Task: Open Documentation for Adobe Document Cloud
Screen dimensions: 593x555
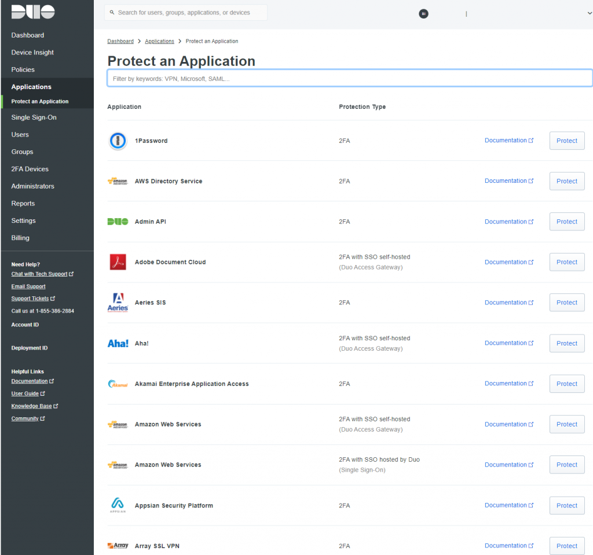Action: [x=509, y=262]
